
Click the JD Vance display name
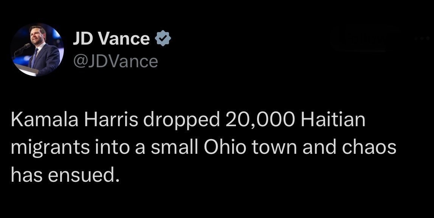(111, 38)
